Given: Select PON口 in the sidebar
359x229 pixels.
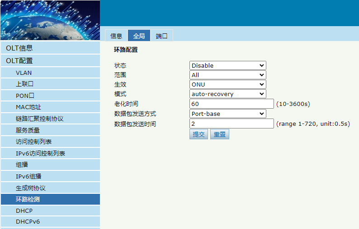Looking at the screenshot, I should (x=50, y=96).
